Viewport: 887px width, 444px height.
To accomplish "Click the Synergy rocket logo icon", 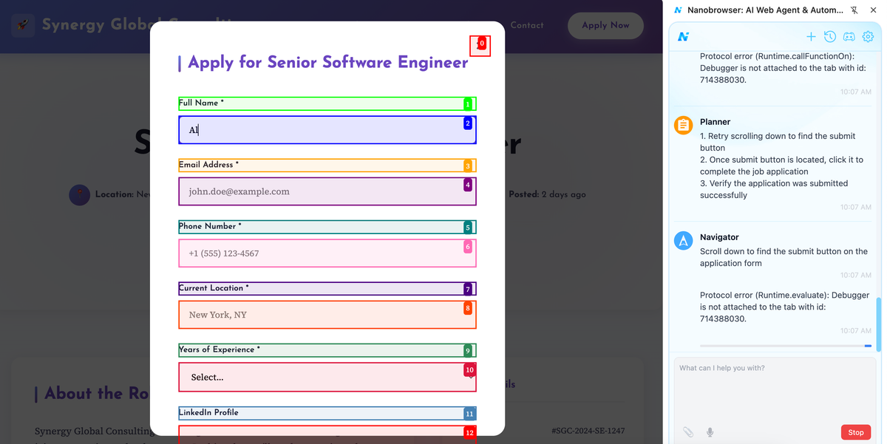I will click(x=23, y=25).
